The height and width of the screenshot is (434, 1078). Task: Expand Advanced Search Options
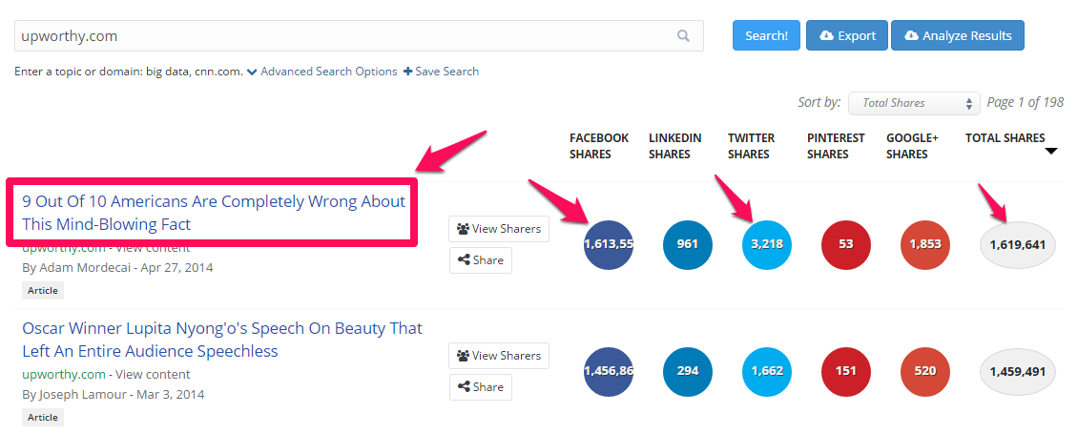pos(321,72)
